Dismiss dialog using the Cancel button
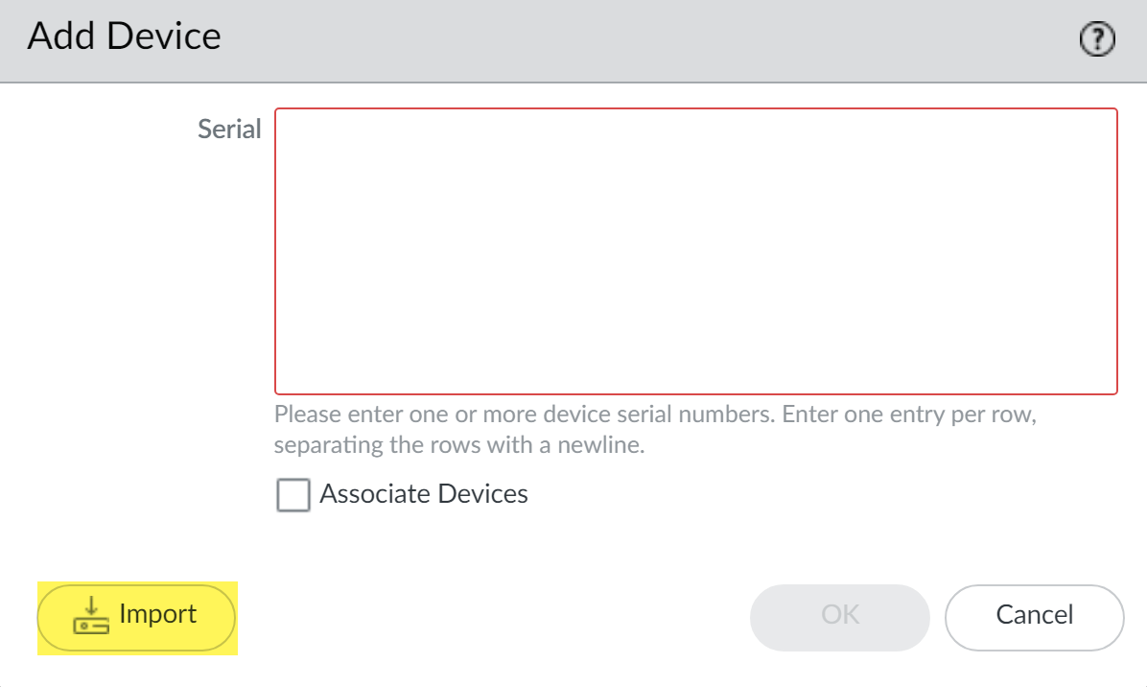 tap(1034, 615)
